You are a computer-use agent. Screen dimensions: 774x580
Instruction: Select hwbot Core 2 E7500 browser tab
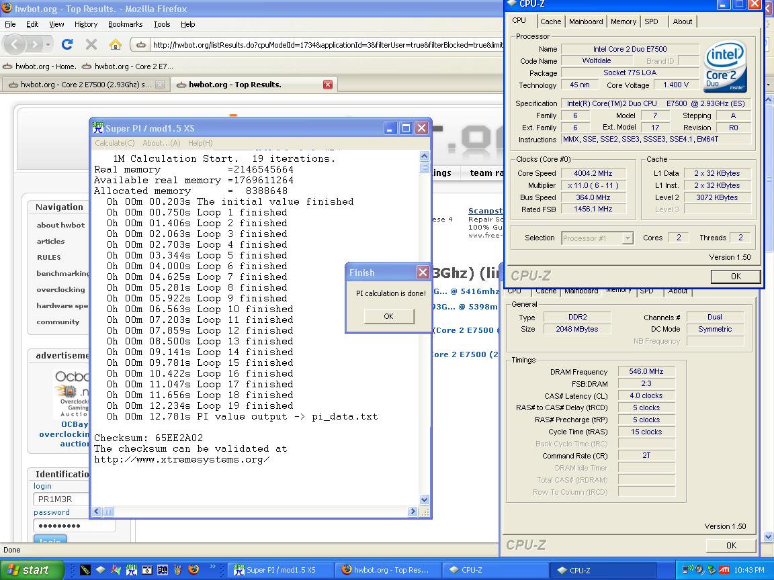click(85, 85)
